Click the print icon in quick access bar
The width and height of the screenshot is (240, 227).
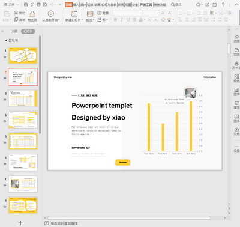[x=38, y=4]
